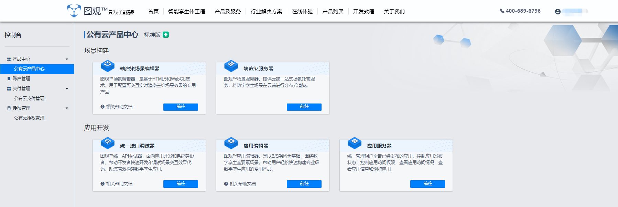Click 前往 button for 应用服务器
618x207 pixels.
[427, 184]
